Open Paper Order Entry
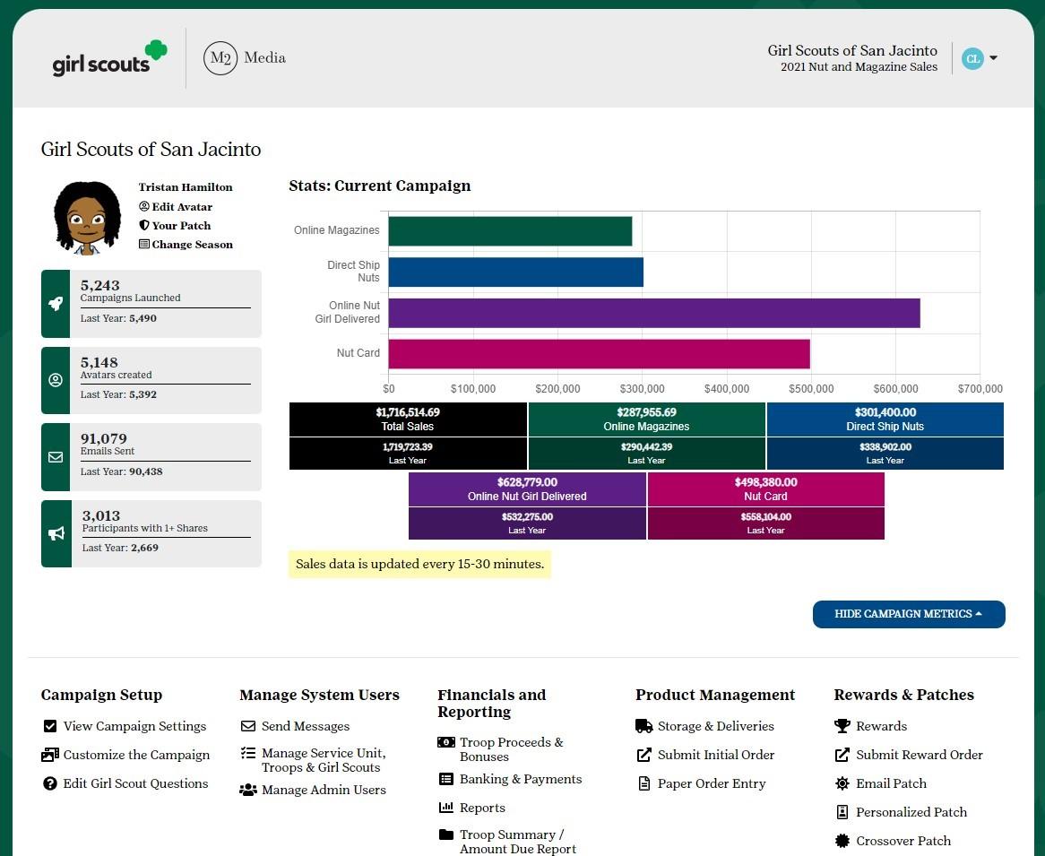This screenshot has width=1045, height=856. (712, 783)
